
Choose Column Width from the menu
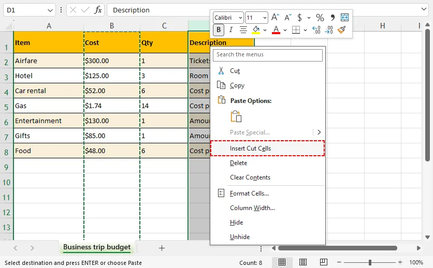coord(268,208)
